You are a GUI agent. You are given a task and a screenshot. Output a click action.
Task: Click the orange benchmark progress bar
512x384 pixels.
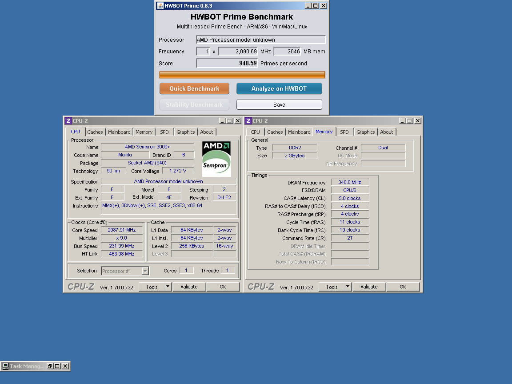click(x=242, y=75)
